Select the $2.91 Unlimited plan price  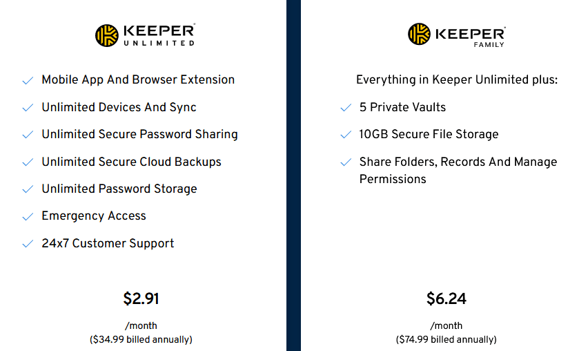[x=141, y=298]
